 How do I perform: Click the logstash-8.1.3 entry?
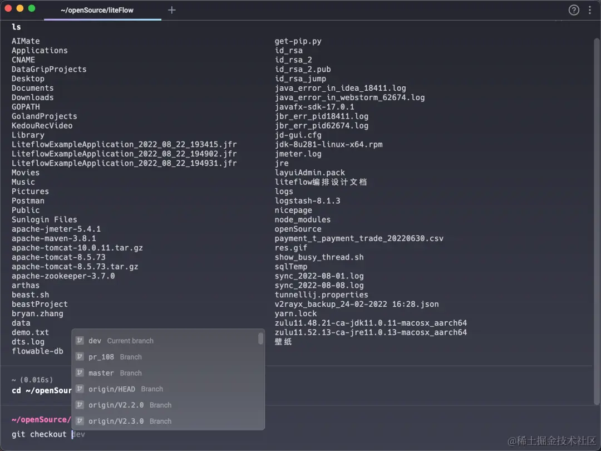click(308, 200)
